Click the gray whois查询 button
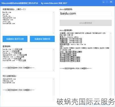115x107 pixels. pyautogui.click(x=86, y=23)
